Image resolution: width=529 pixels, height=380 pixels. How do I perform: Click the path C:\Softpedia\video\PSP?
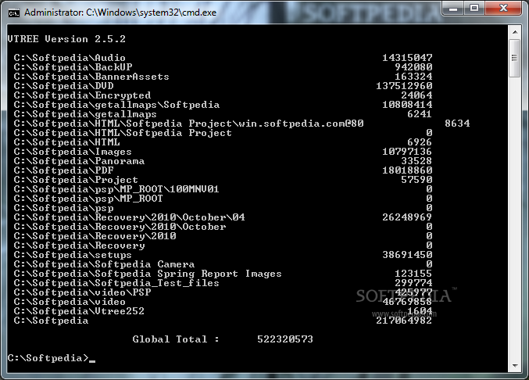point(82,292)
